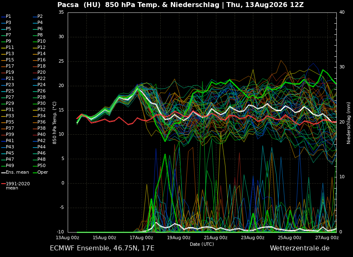Click the 'Date (UTC)' axis title
Screen dimensions: 353x257
click(202, 244)
